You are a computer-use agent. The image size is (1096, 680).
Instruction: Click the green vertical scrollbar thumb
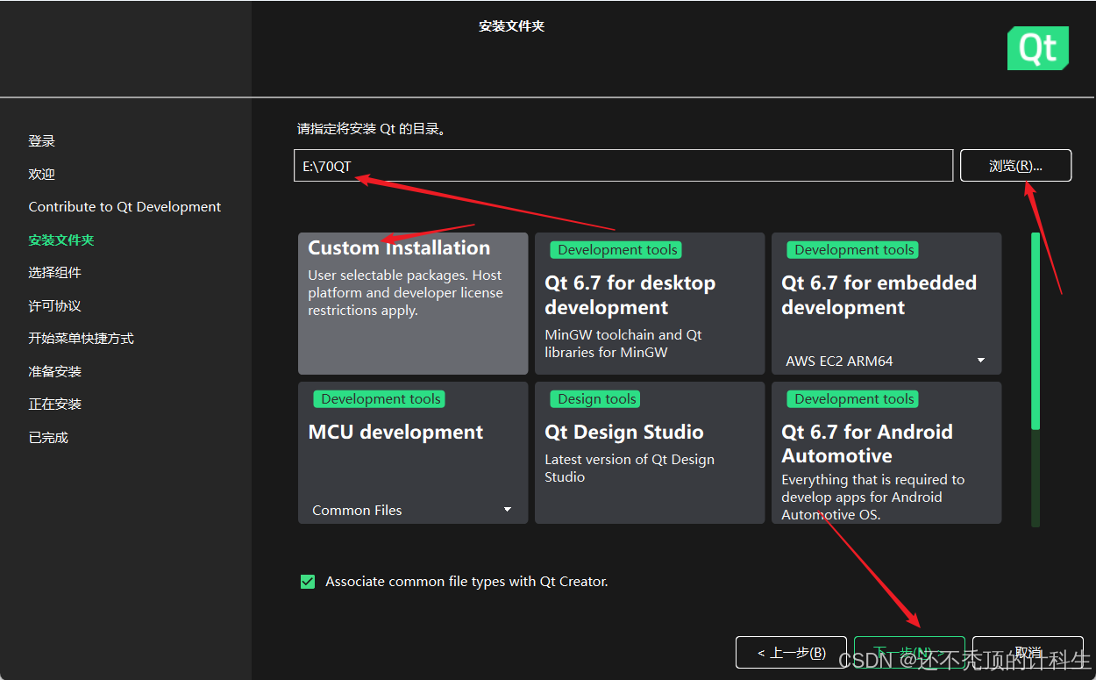(x=1036, y=331)
